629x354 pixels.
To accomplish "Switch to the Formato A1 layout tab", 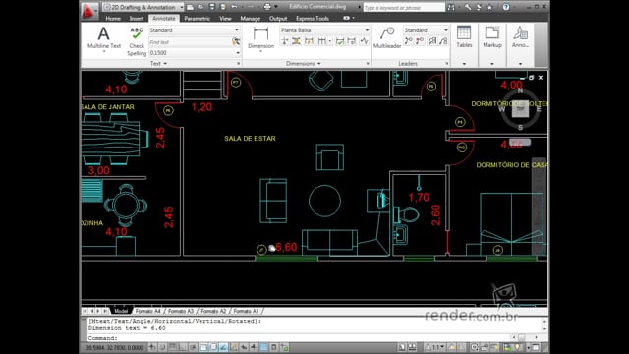I will point(246,311).
